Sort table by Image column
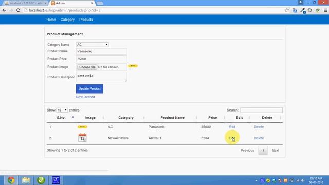The width and height of the screenshot is (329, 185). point(90,118)
